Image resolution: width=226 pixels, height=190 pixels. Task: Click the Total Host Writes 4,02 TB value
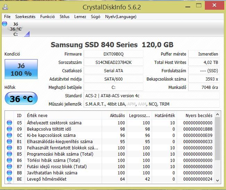pyautogui.click(x=204, y=63)
